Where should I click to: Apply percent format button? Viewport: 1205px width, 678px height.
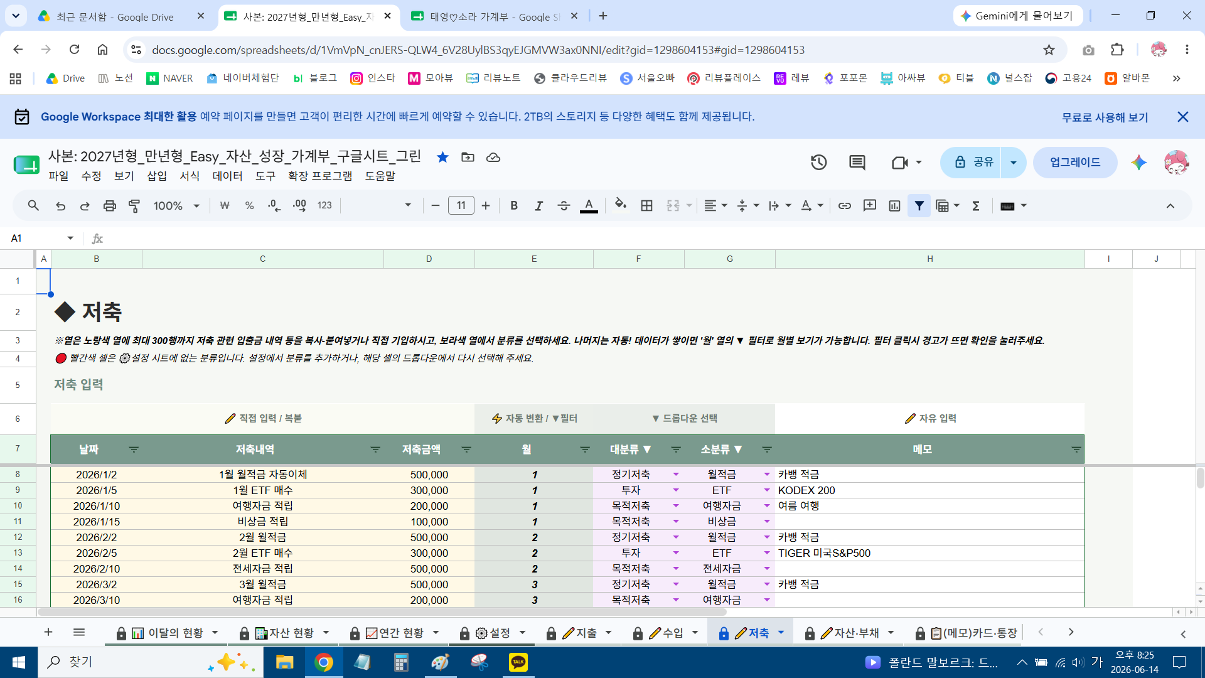point(249,205)
